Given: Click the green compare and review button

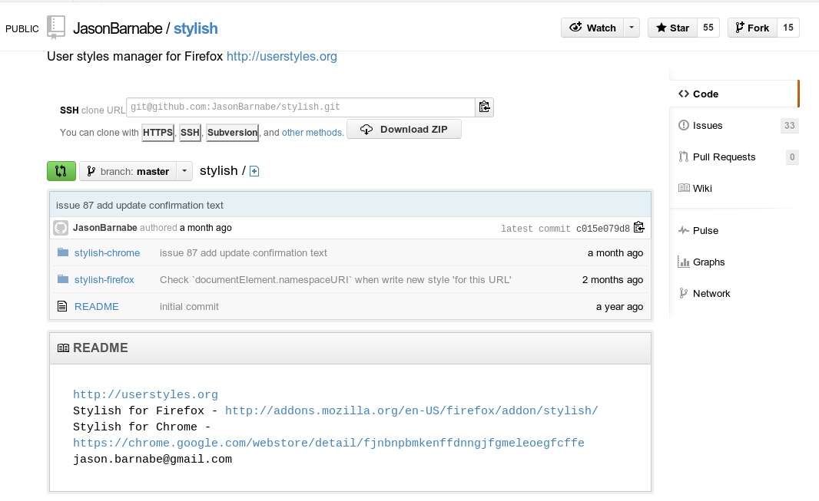Looking at the screenshot, I should point(61,171).
